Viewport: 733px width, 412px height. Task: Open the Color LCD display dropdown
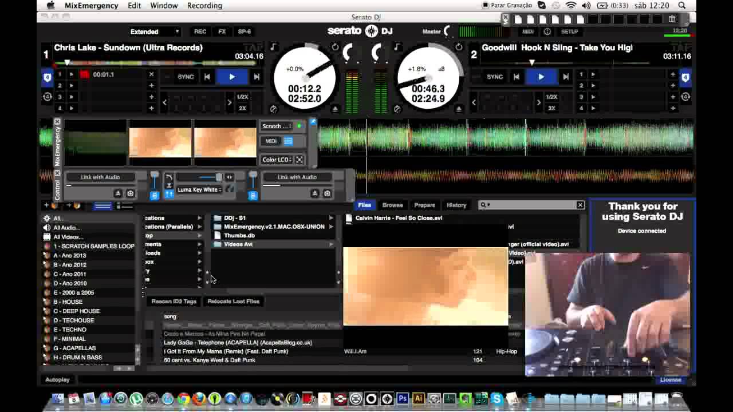(277, 160)
